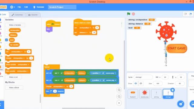194x109 pixels.
Task: Open variable dropdown in palette set block
Action: (17, 52)
